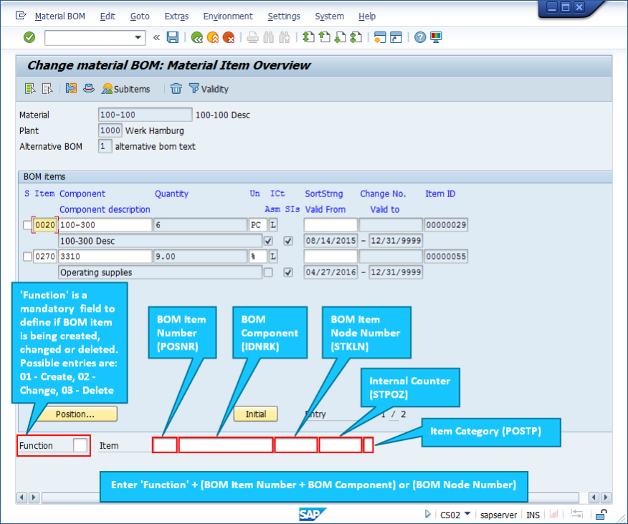Open the Material BOM menu
This screenshot has height=524, width=628.
pos(60,16)
